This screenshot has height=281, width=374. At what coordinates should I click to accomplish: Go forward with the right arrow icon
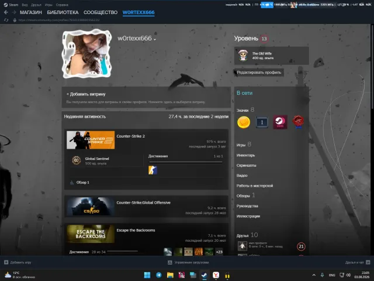tap(14, 12)
